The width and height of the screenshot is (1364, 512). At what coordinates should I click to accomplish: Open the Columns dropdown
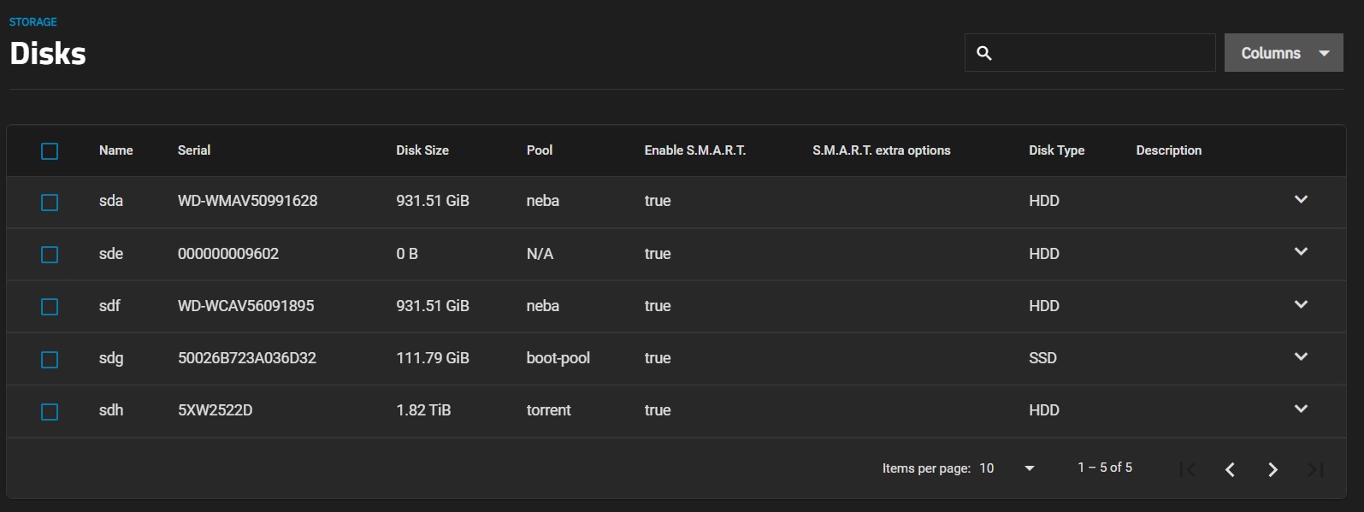1283,53
